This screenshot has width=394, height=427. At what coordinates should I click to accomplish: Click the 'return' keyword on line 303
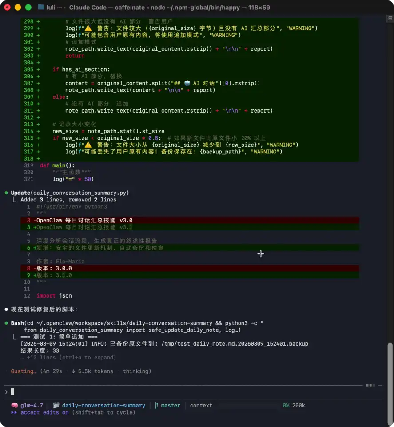click(75, 56)
